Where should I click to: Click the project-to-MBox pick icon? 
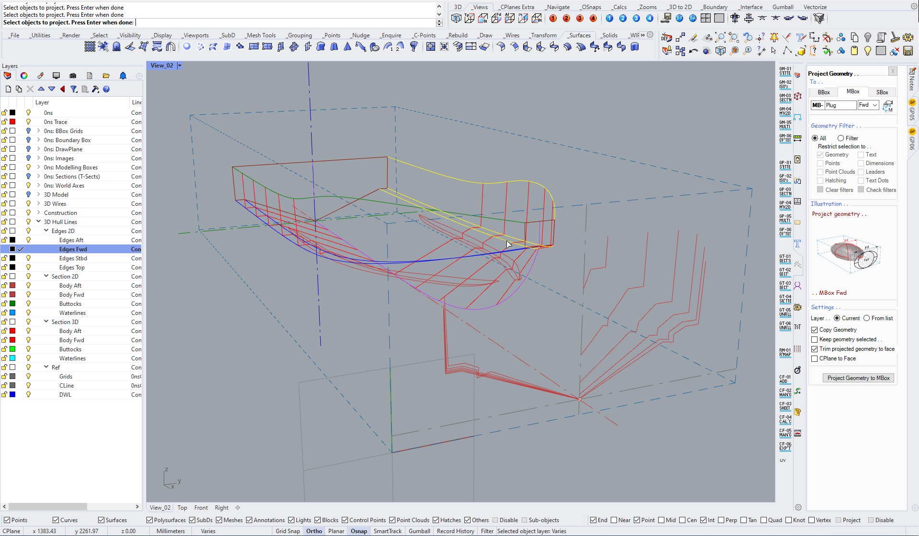point(887,106)
